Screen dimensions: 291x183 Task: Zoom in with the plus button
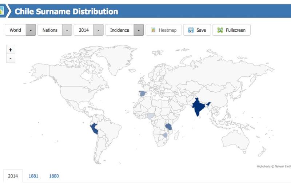[11, 49]
